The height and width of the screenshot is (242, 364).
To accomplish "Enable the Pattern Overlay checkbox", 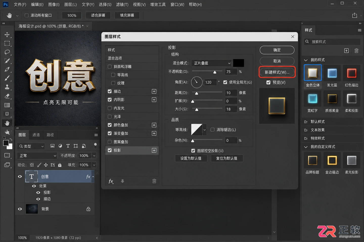I will [x=110, y=142].
